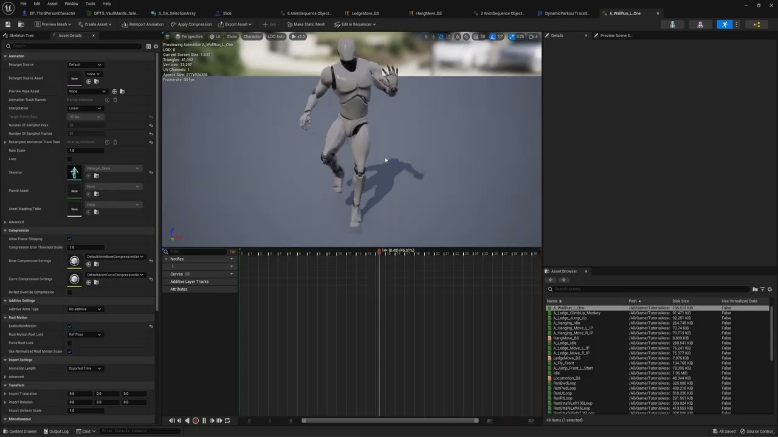Open the Retarget Source dropdown
Image resolution: width=778 pixels, height=437 pixels.
[x=84, y=64]
